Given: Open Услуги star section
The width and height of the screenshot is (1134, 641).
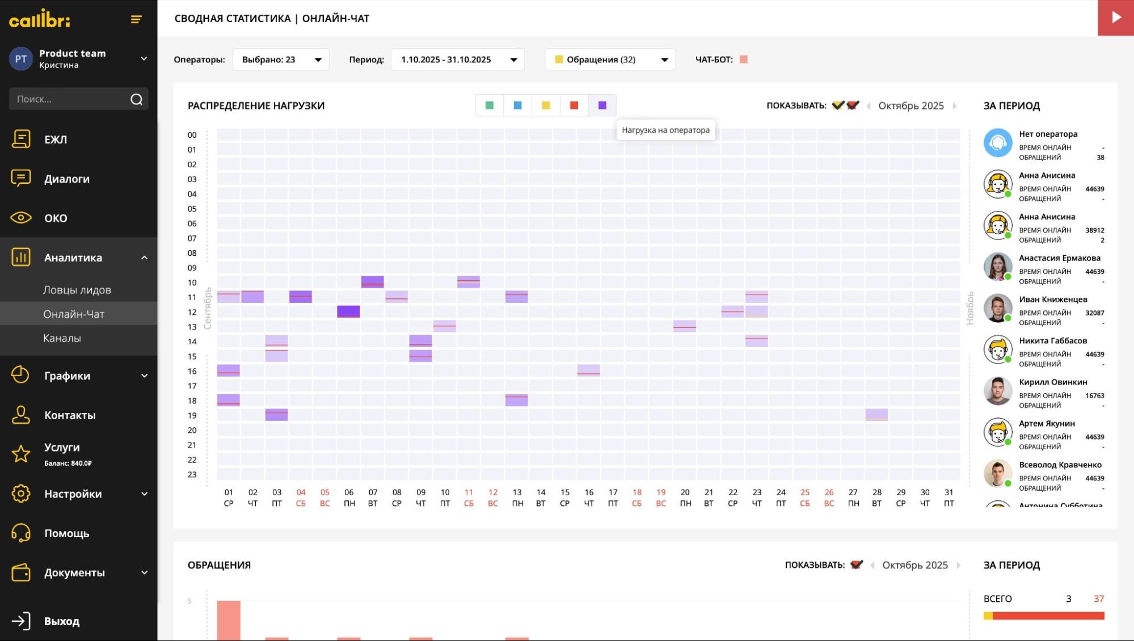Looking at the screenshot, I should 21,454.
